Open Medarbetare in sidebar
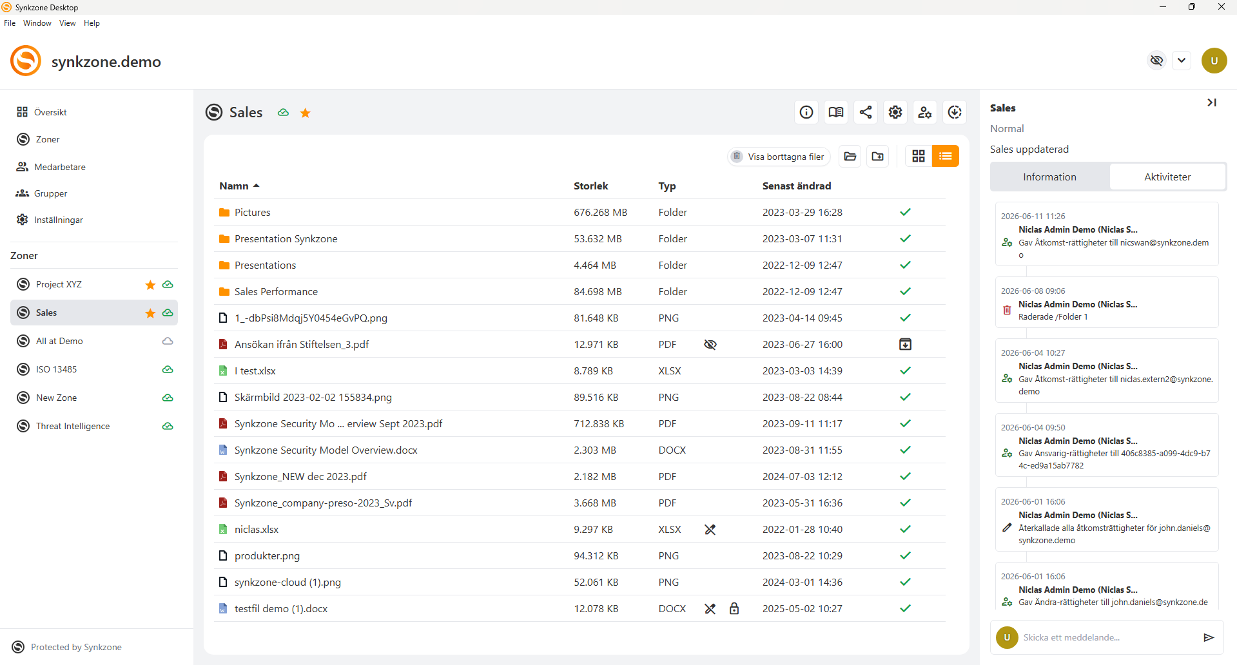 (x=94, y=167)
